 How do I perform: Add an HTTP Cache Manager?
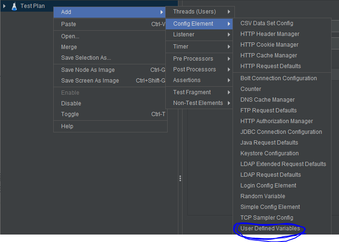coord(282,55)
